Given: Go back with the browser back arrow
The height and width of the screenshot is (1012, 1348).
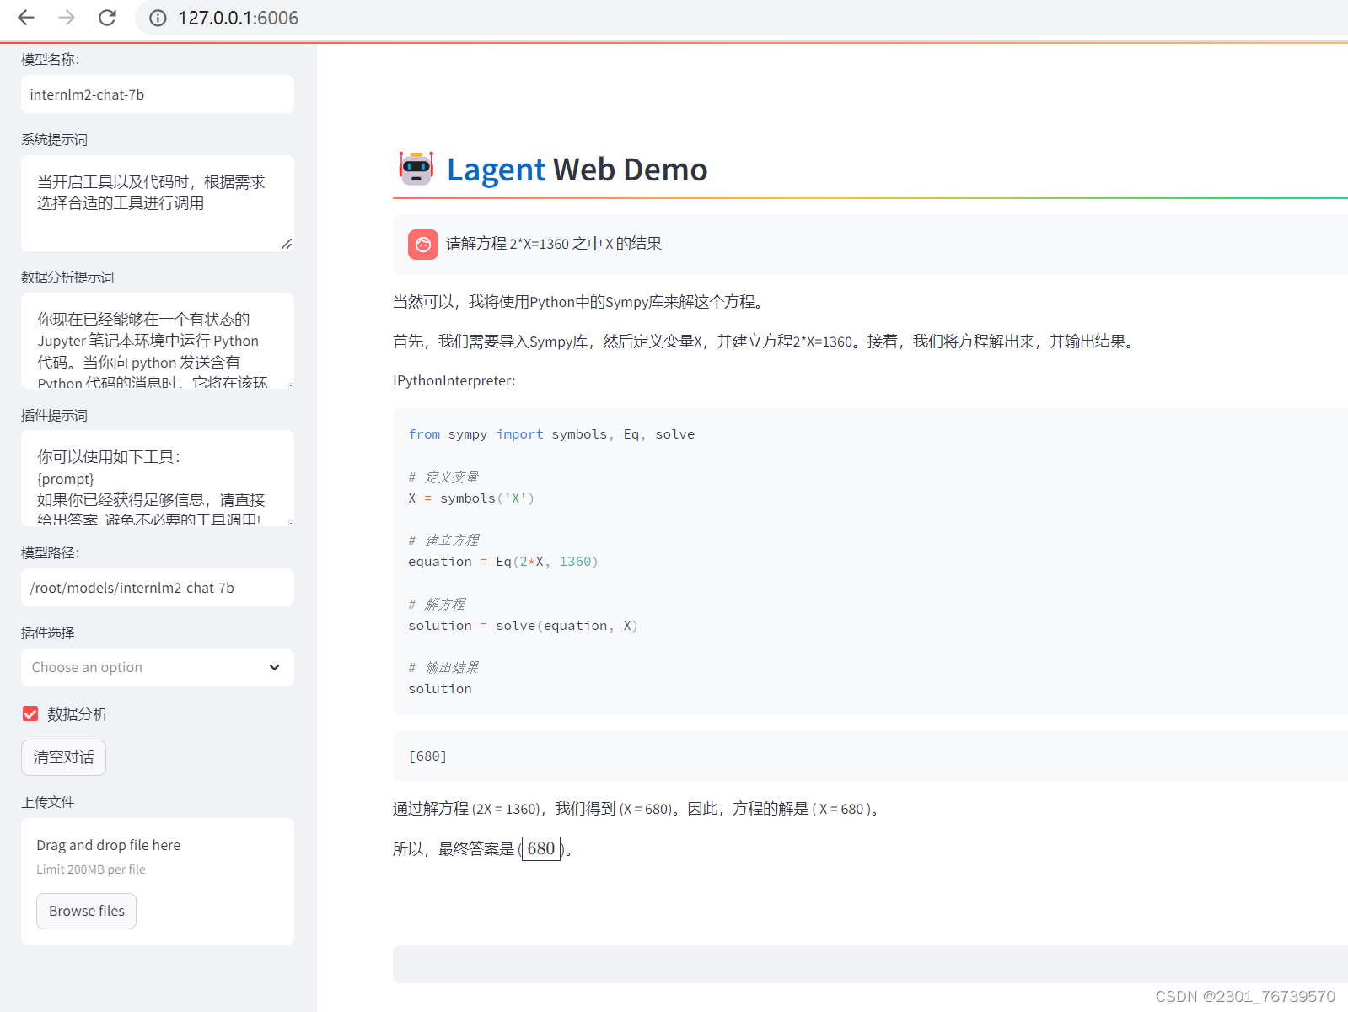Looking at the screenshot, I should [x=26, y=18].
